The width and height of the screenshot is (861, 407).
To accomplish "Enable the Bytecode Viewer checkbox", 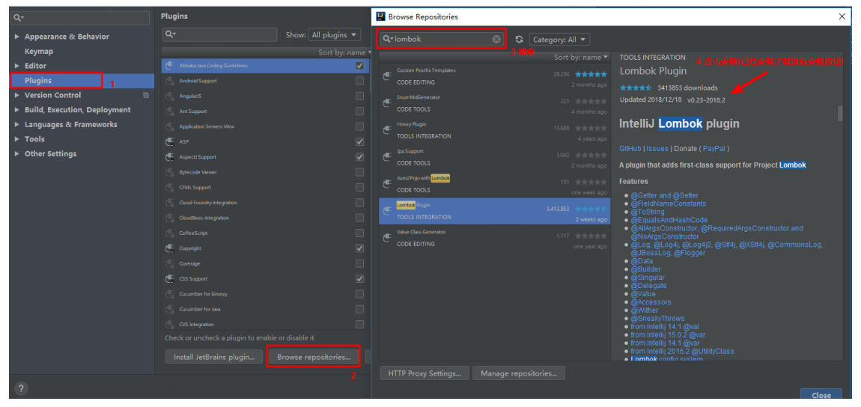I will pos(359,172).
